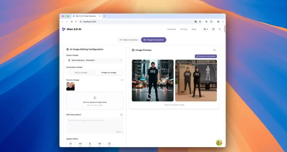Viewport: 287px width, 152px height.
Task: Open the user account icon in site header
Action: pyautogui.click(x=213, y=29)
